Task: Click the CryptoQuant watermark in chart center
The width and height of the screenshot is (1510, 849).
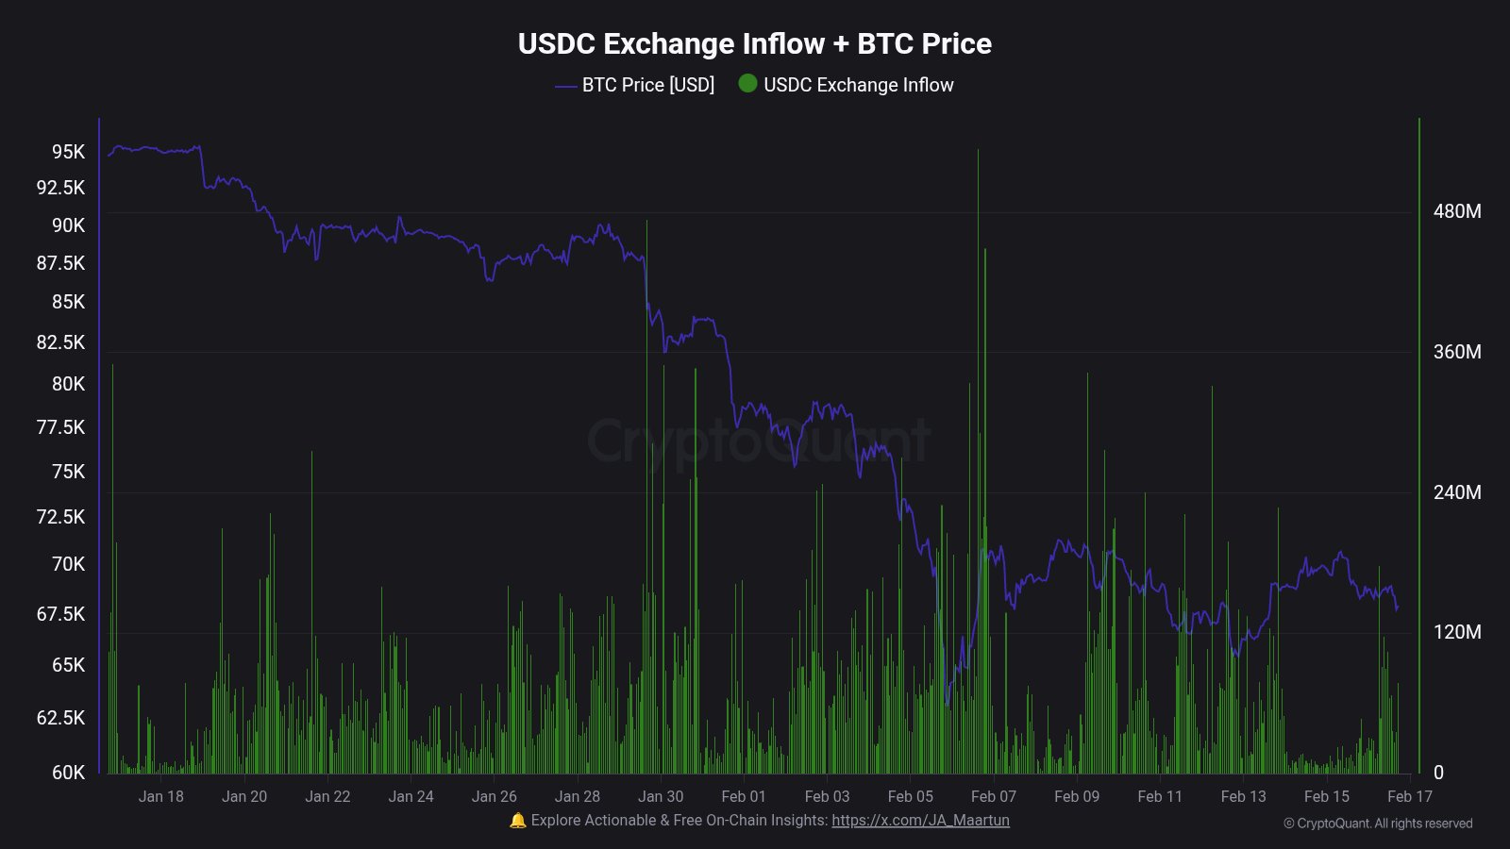Action: [758, 441]
